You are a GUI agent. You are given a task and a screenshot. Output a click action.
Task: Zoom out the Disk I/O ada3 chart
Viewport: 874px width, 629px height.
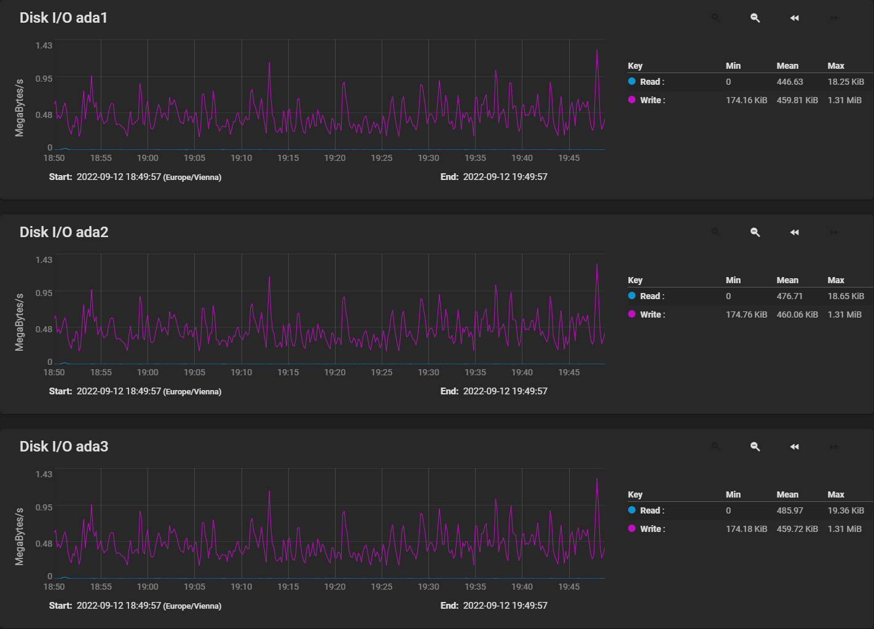point(755,447)
